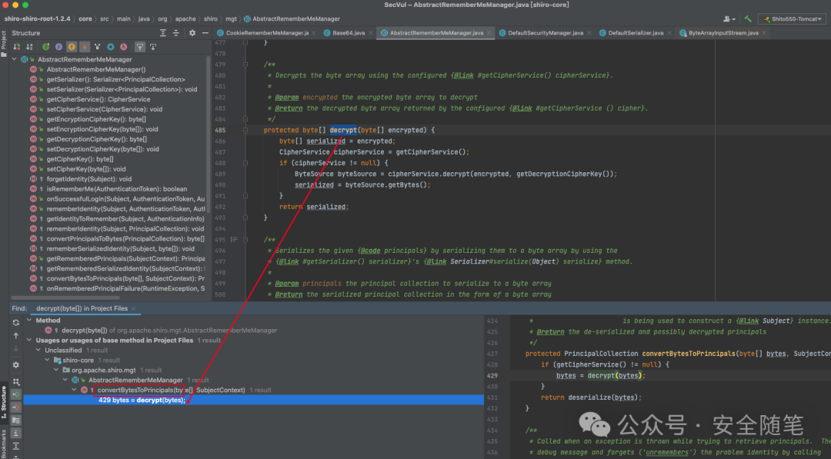Click fold toggle at line 485 gutter
Image resolution: width=831 pixels, height=459 pixels.
[245, 130]
